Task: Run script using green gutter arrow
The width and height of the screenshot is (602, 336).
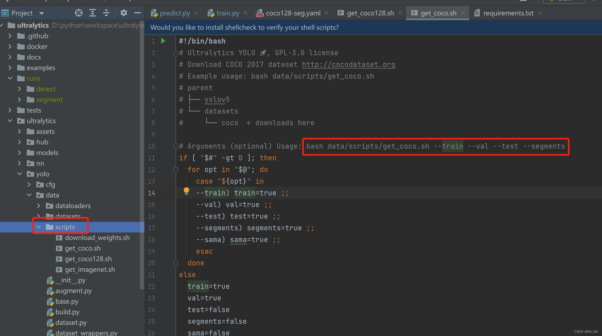Action: (x=163, y=41)
